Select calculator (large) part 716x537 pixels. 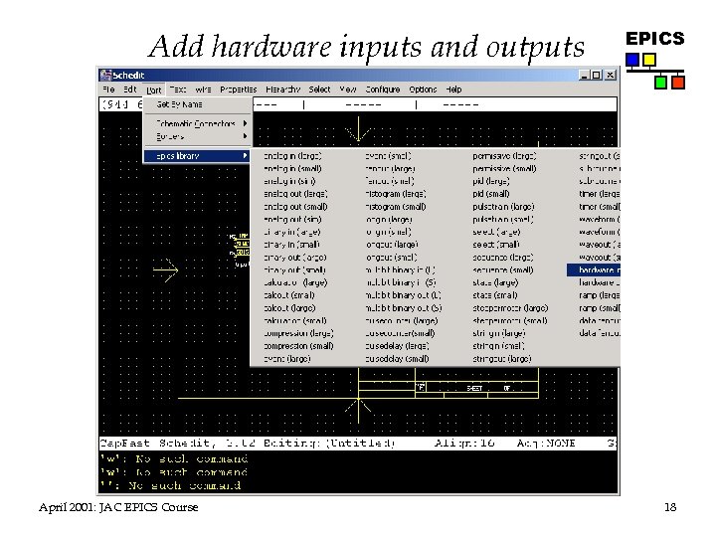[295, 282]
